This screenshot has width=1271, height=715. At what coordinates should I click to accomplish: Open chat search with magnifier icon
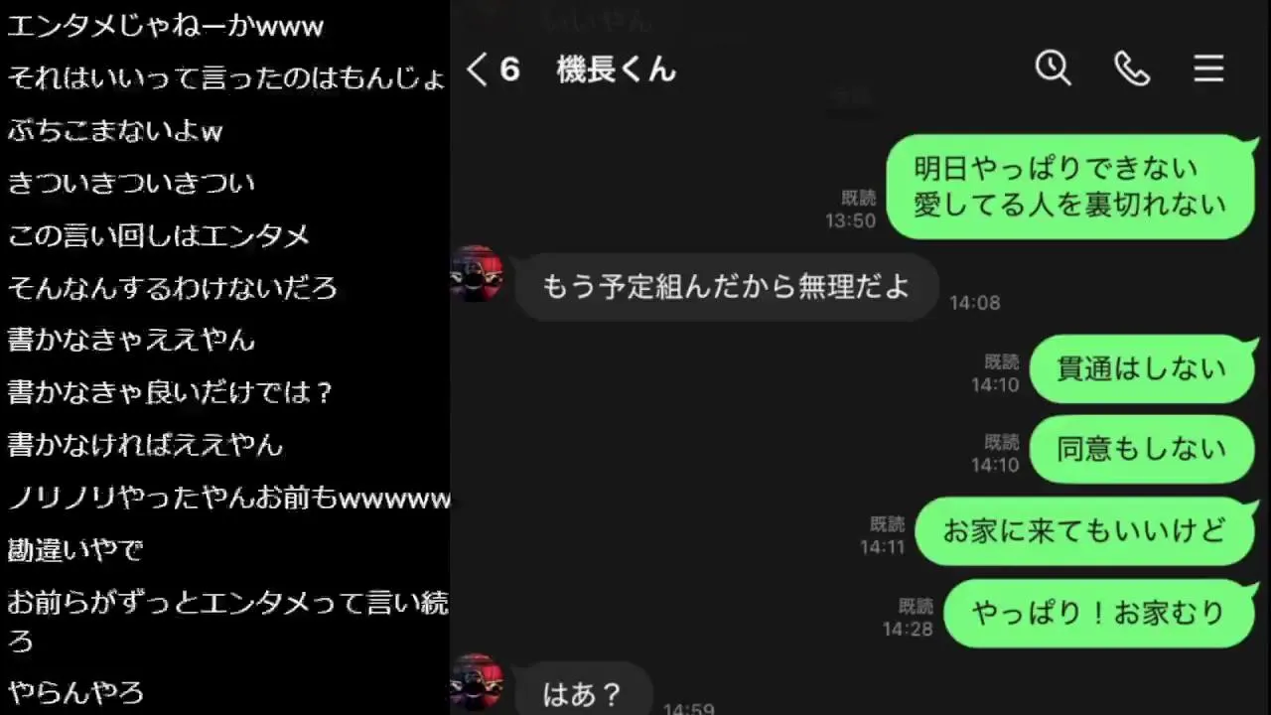pyautogui.click(x=1053, y=69)
